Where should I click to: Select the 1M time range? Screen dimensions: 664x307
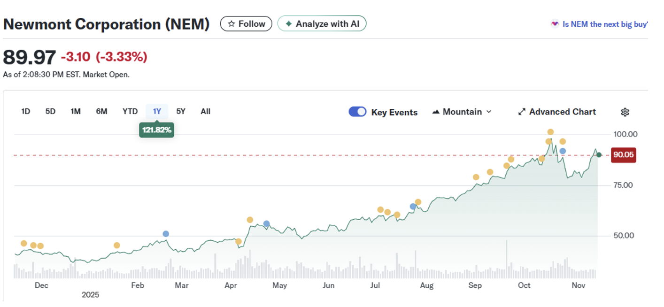(76, 111)
